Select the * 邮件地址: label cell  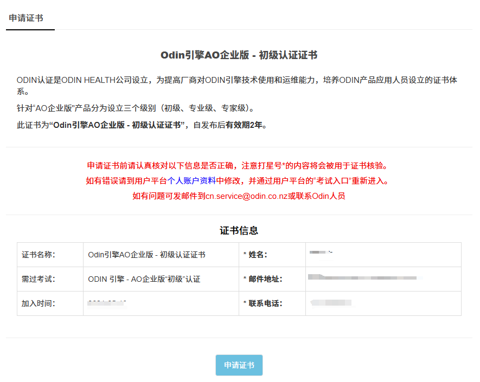click(x=272, y=279)
